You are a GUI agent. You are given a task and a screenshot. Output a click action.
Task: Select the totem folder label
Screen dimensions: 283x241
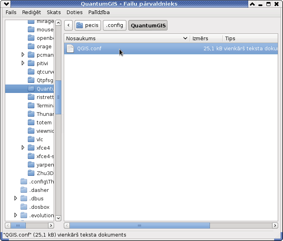[x=44, y=122]
